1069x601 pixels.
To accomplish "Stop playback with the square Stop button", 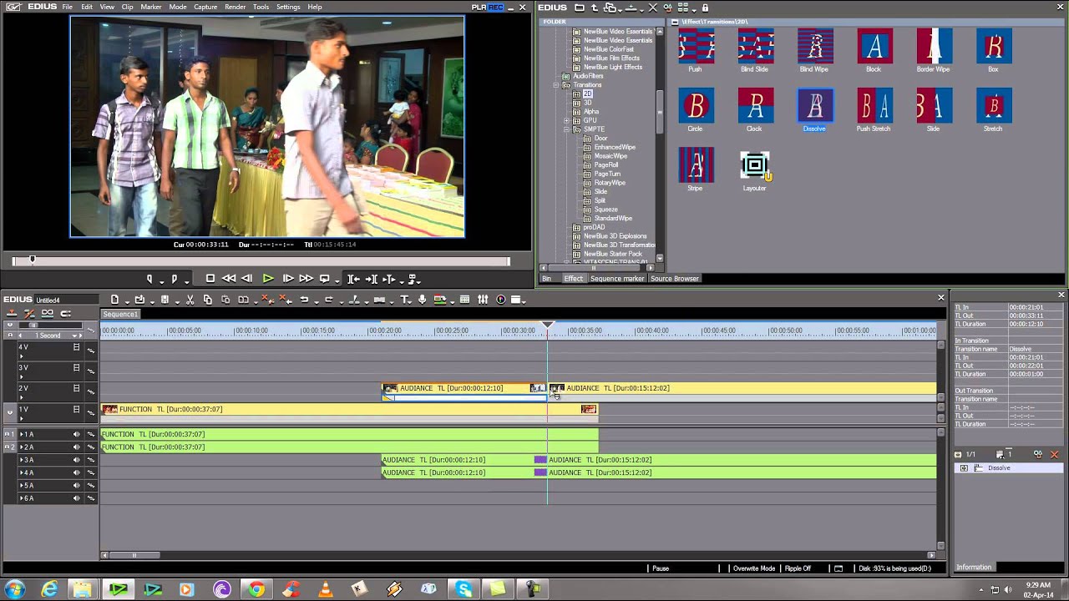I will click(210, 279).
